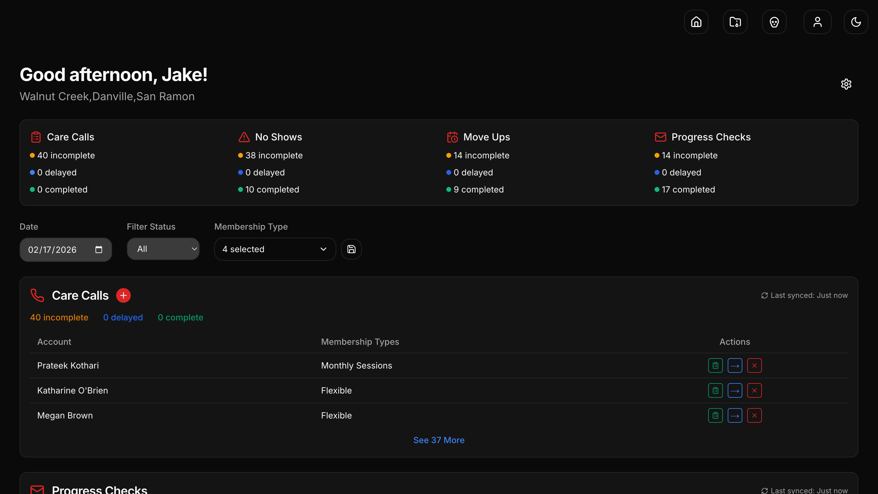The height and width of the screenshot is (494, 878).
Task: Open the settings gear near the greeting
Action: point(846,84)
